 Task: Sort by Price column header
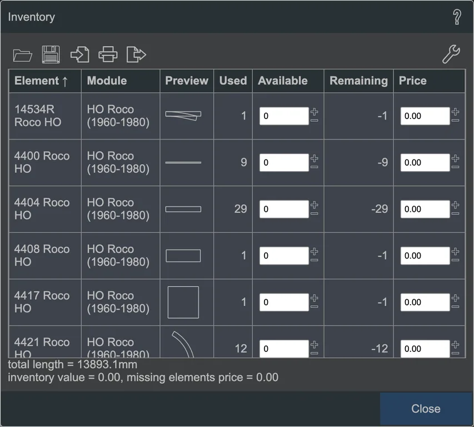point(429,81)
